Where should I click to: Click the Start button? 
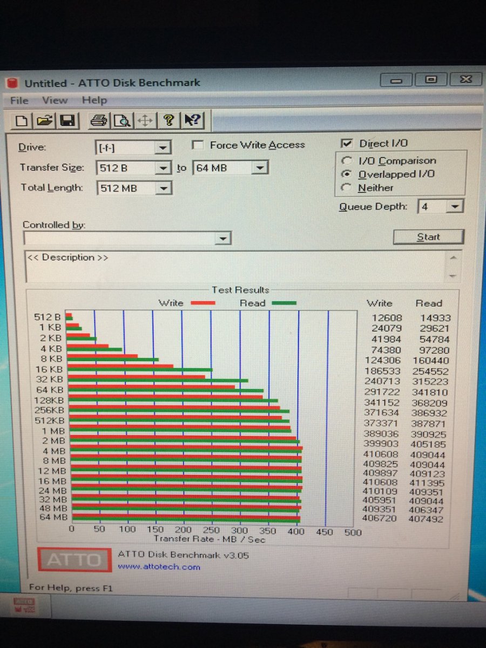coord(428,237)
